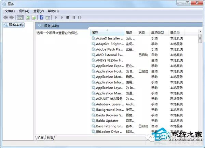Sort by the 登录为 column header
This screenshot has height=148, width=205.
177,33
